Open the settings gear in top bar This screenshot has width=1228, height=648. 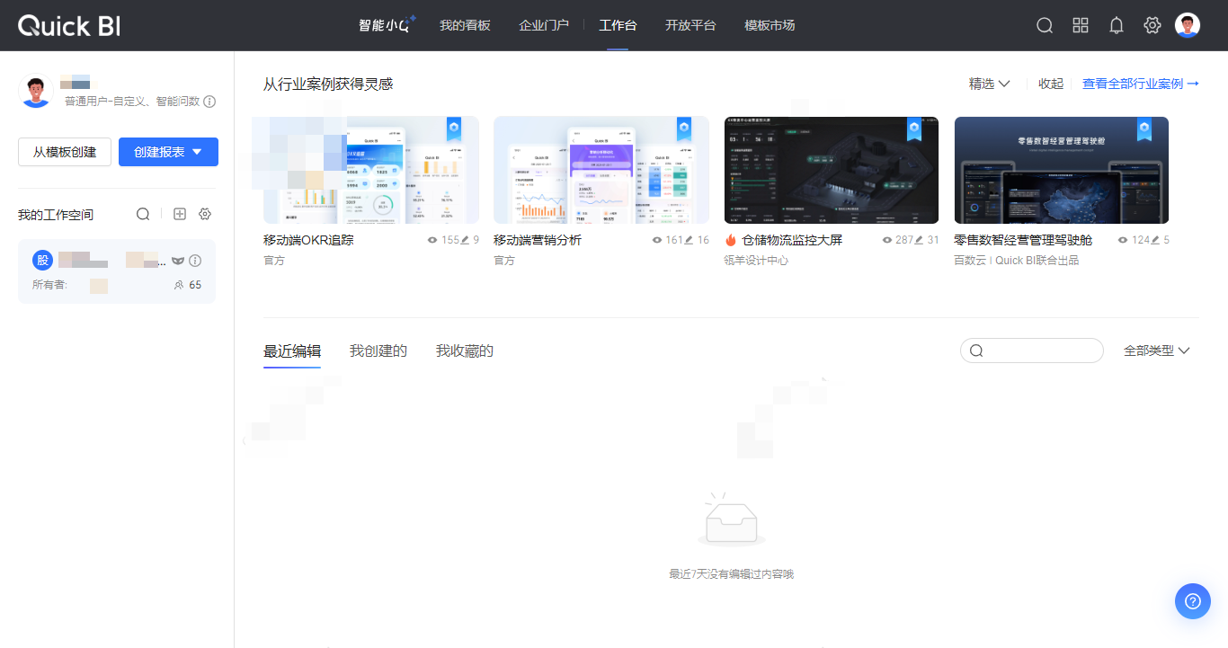(1152, 25)
